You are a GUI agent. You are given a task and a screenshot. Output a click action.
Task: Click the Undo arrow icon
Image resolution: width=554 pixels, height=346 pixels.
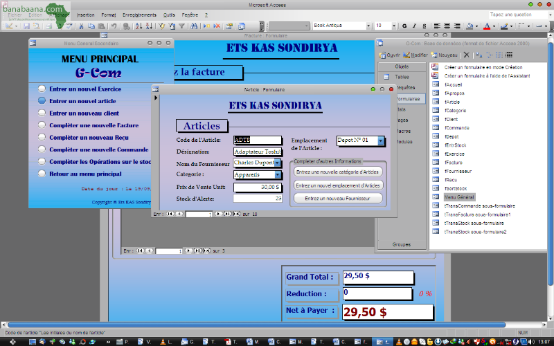coord(114,26)
